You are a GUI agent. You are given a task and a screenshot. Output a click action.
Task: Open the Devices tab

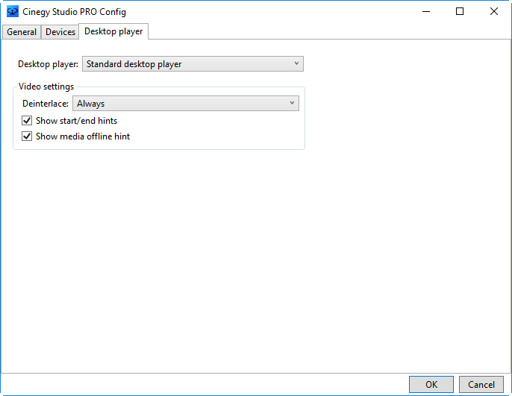coord(60,32)
